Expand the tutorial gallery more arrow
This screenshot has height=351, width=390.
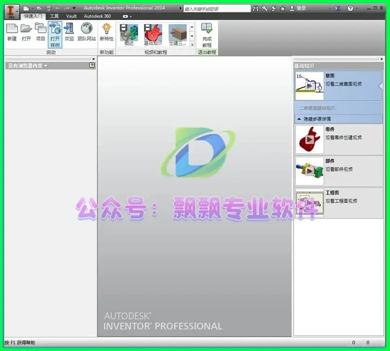click(192, 45)
